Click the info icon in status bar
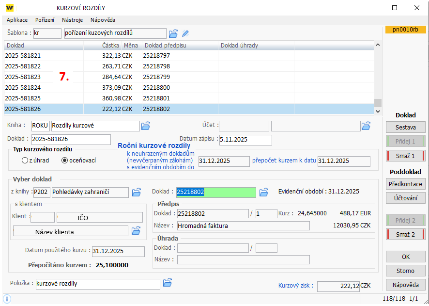 7,299
